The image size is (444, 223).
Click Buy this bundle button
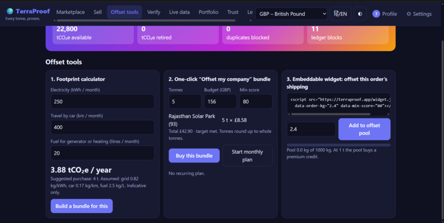click(x=194, y=156)
